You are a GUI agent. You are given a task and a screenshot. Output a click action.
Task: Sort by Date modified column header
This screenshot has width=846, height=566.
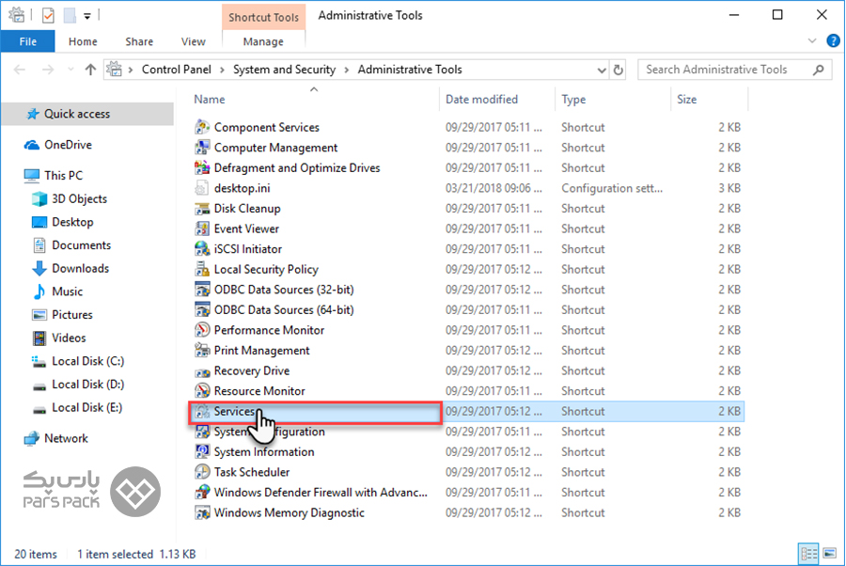tap(481, 100)
